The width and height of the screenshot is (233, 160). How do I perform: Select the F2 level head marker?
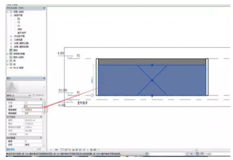(70, 57)
